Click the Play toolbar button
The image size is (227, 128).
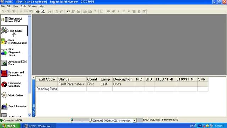(119, 11)
